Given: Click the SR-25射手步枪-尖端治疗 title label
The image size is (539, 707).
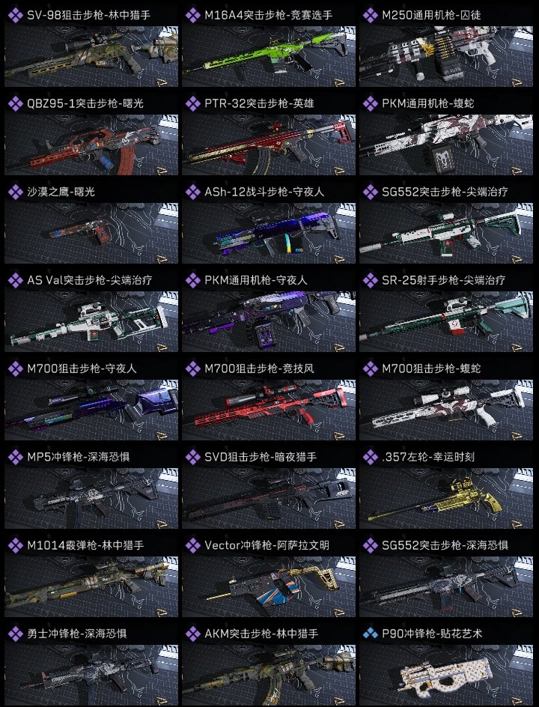Looking at the screenshot, I should pos(443,280).
